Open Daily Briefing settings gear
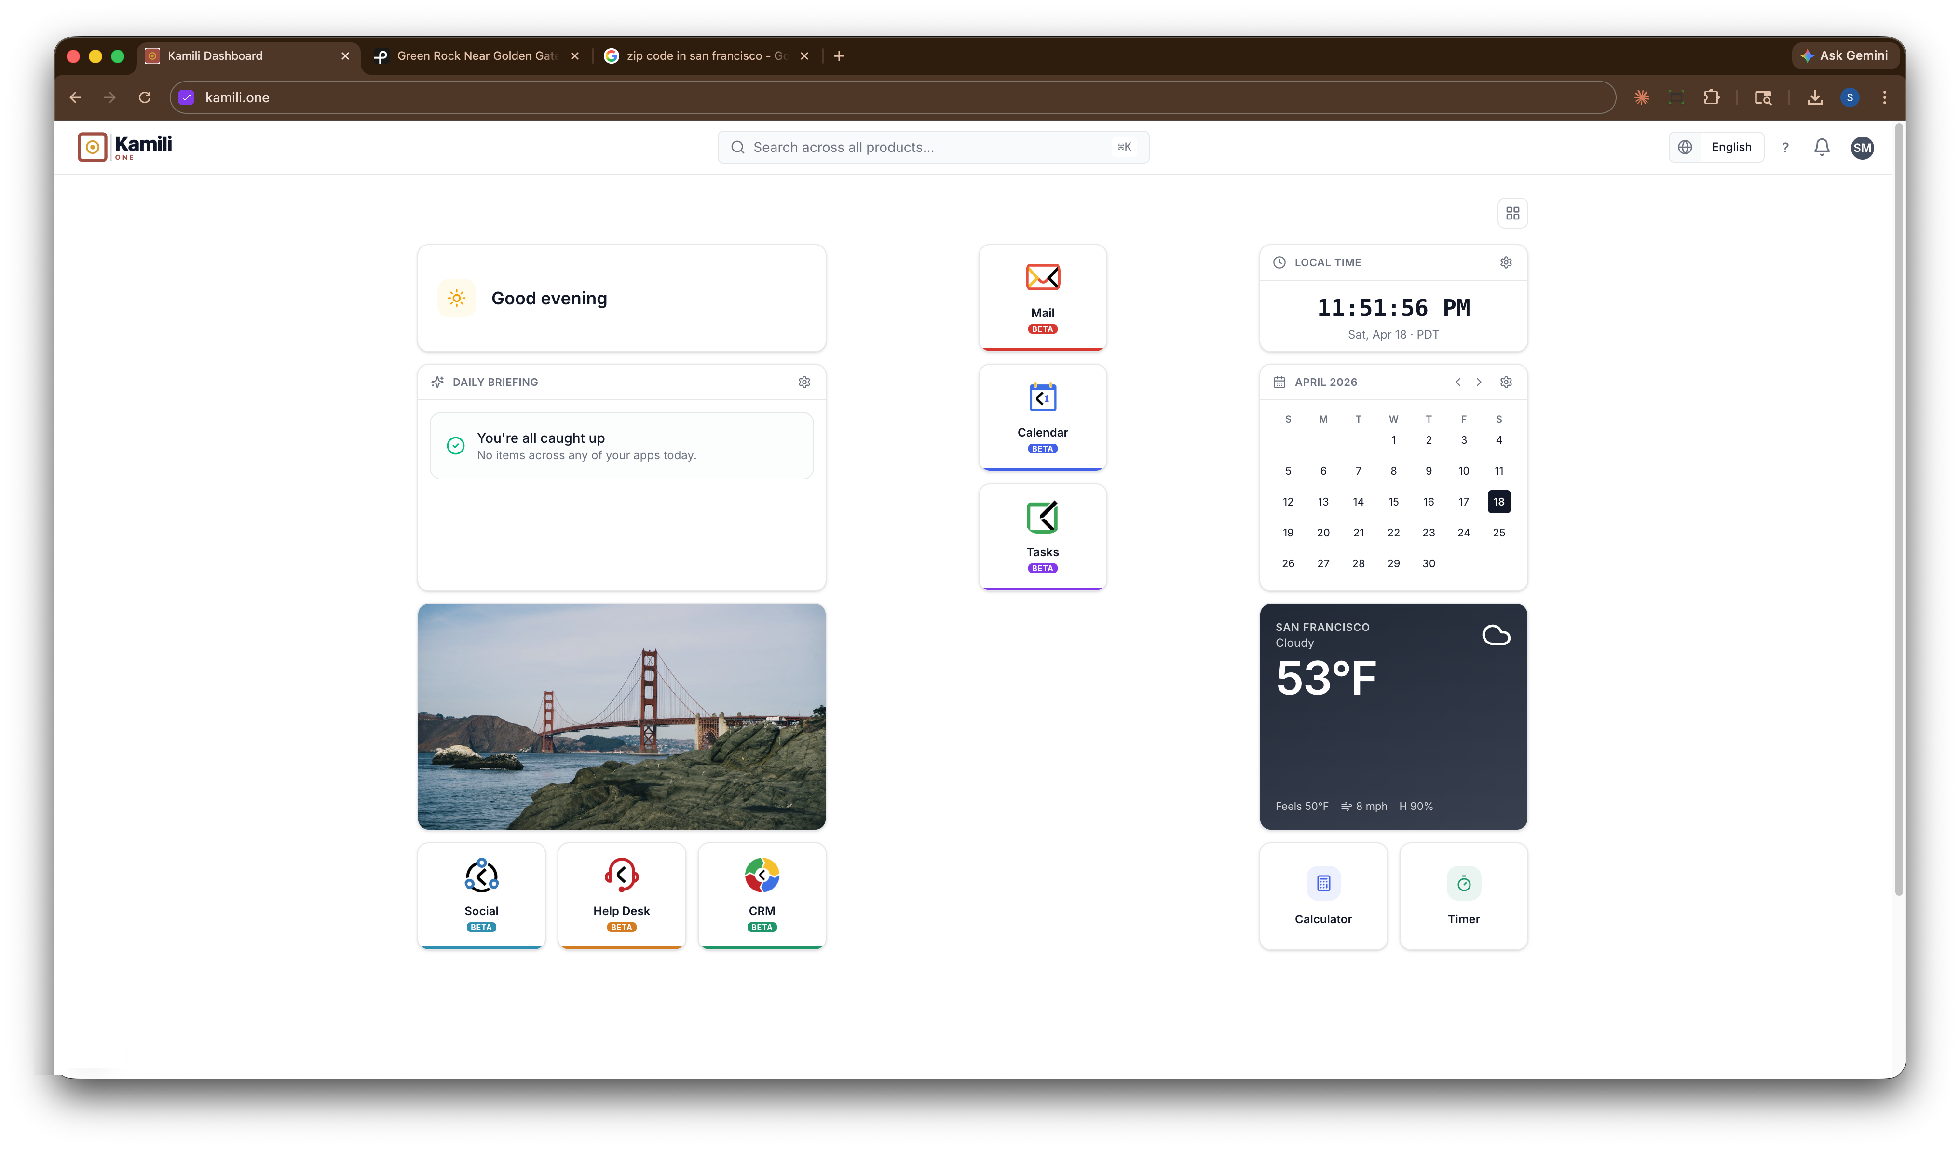1960x1150 pixels. pyautogui.click(x=804, y=382)
